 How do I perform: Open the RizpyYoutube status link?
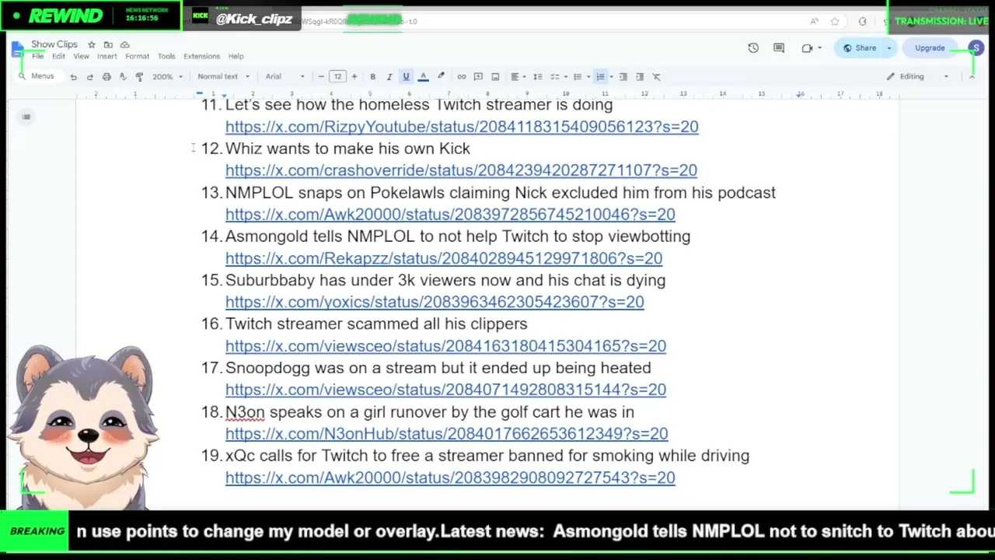pos(462,127)
